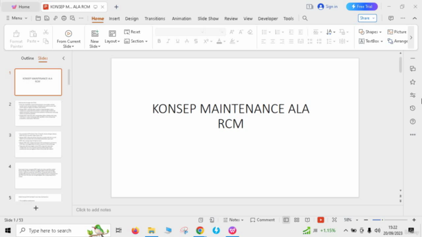Click the Open folder icon in quick toolbar
Viewport: 422px width, 237px height.
tap(38, 18)
